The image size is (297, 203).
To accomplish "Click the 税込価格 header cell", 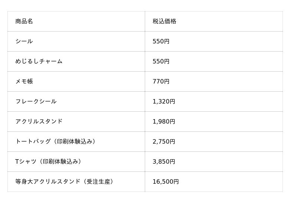I will coord(214,21).
